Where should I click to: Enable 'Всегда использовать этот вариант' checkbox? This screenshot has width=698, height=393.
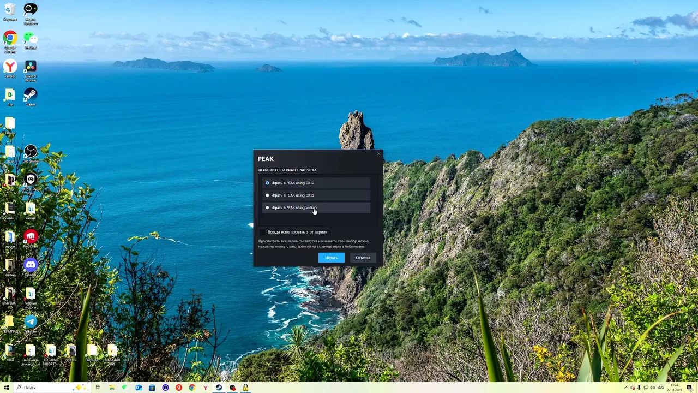coord(262,232)
